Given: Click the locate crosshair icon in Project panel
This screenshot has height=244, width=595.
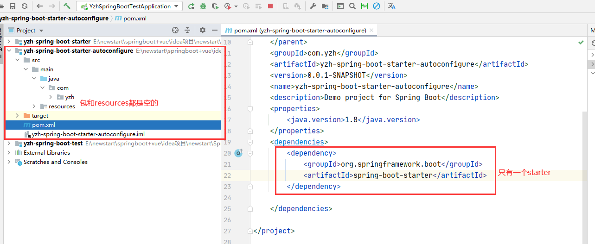Looking at the screenshot, I should click(175, 30).
